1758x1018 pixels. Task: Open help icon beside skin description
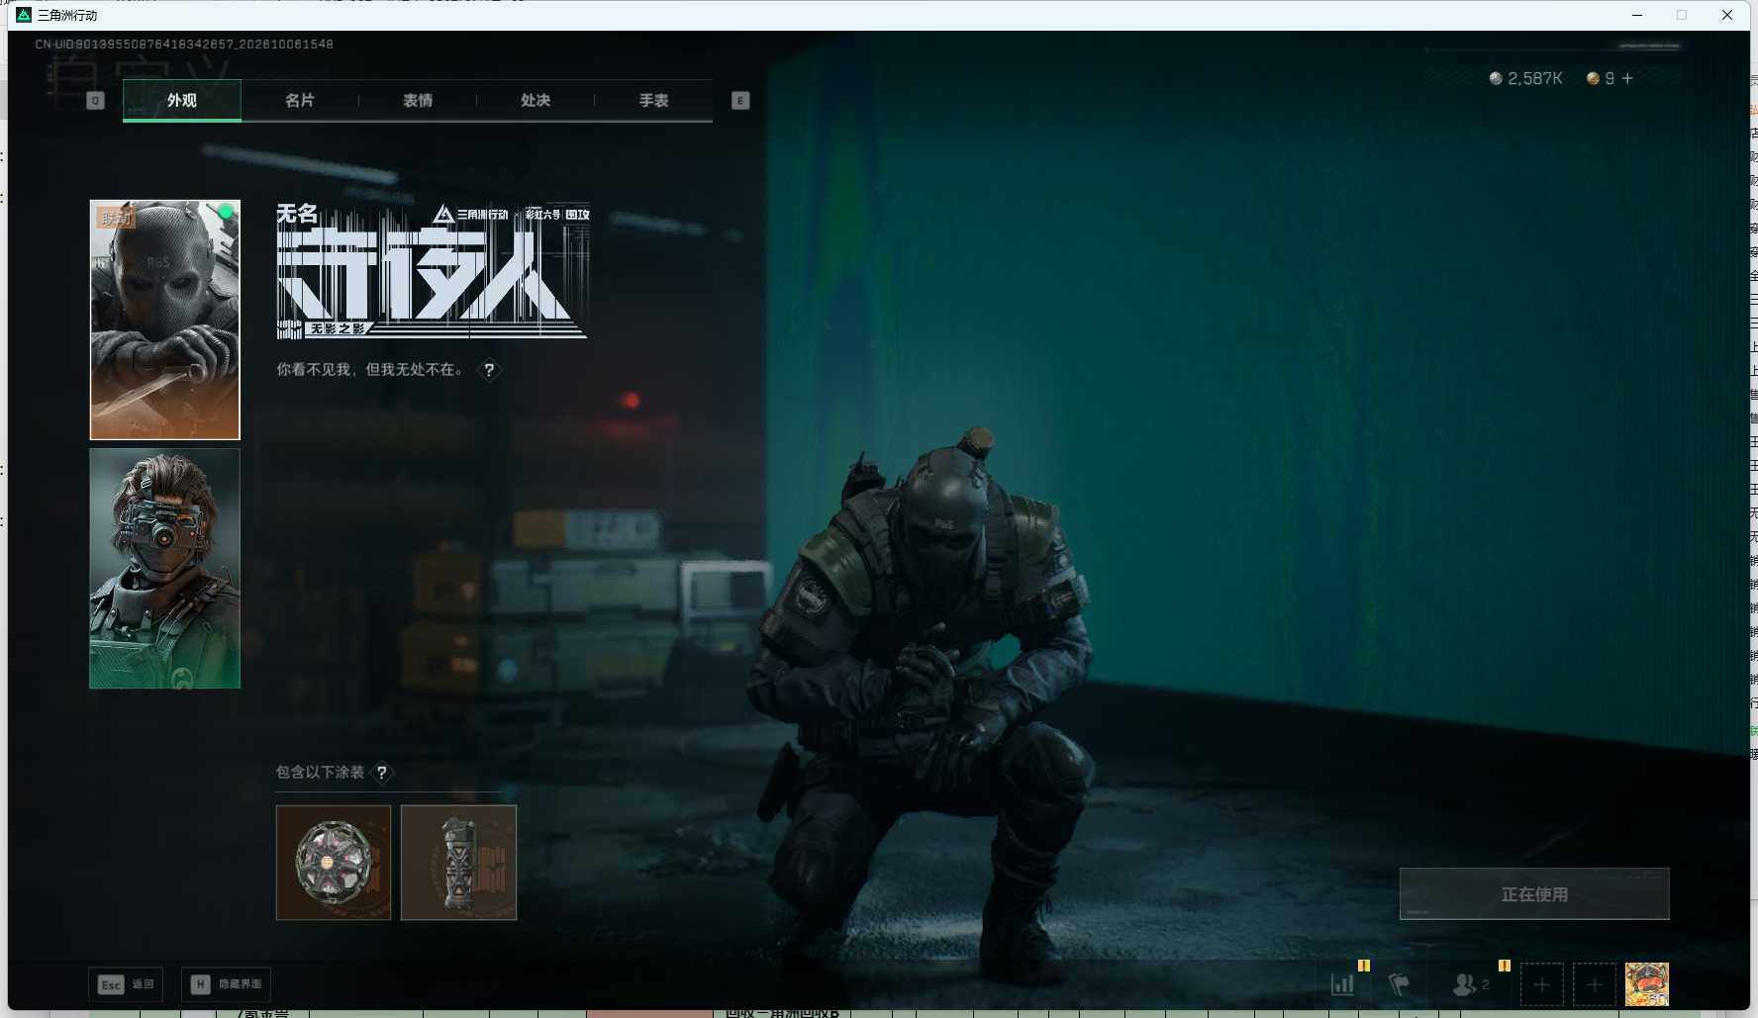489,370
